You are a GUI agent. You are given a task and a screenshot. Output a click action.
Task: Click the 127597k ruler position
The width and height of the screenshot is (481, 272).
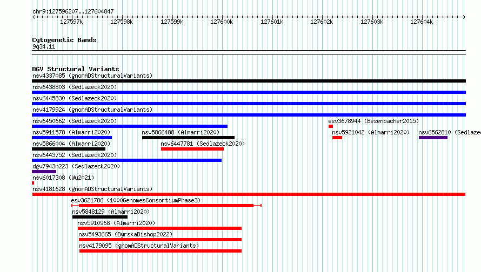[x=71, y=22]
